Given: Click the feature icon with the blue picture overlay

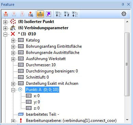Looking at the screenshot, I should [31, 14].
